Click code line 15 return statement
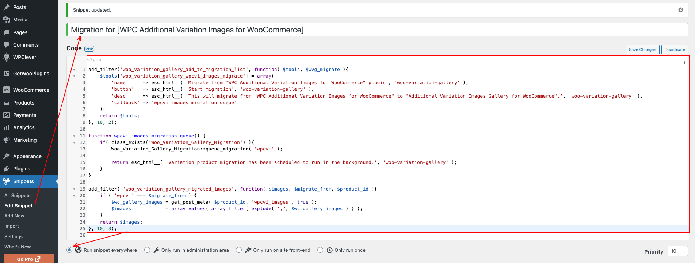 point(284,162)
